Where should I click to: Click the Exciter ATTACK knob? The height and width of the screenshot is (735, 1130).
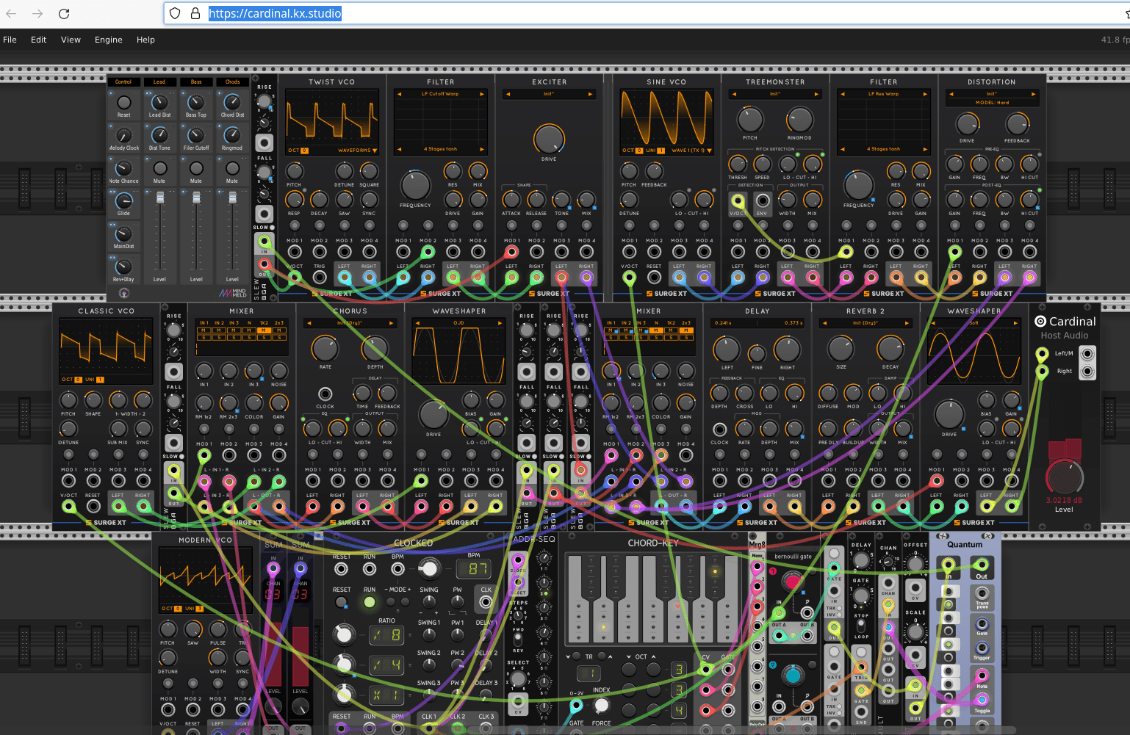click(511, 200)
